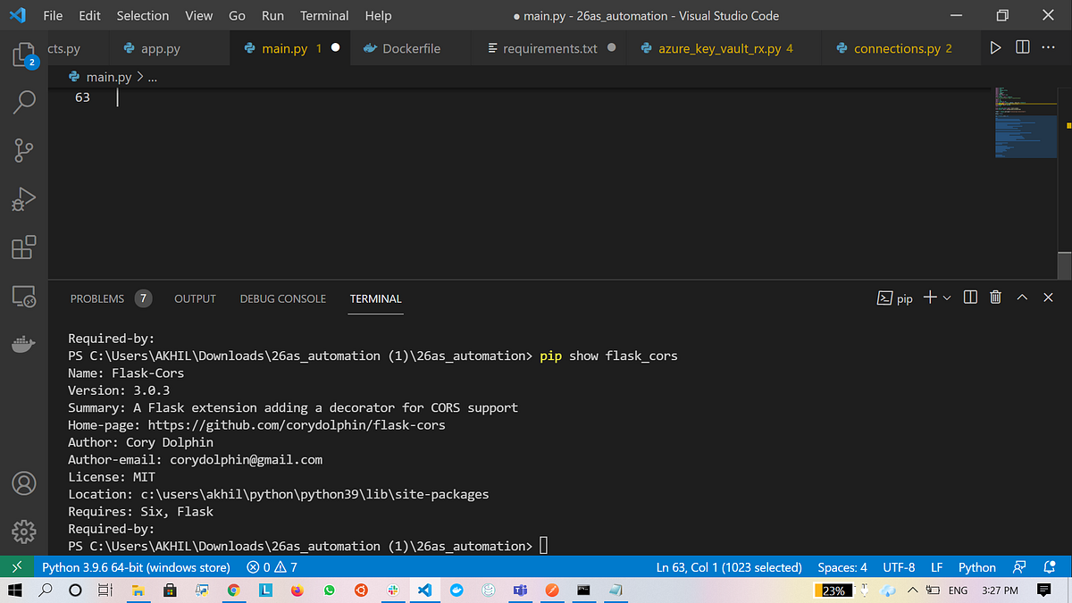The width and height of the screenshot is (1072, 603).
Task: Open the editor more actions ellipsis menu
Action: [1047, 47]
